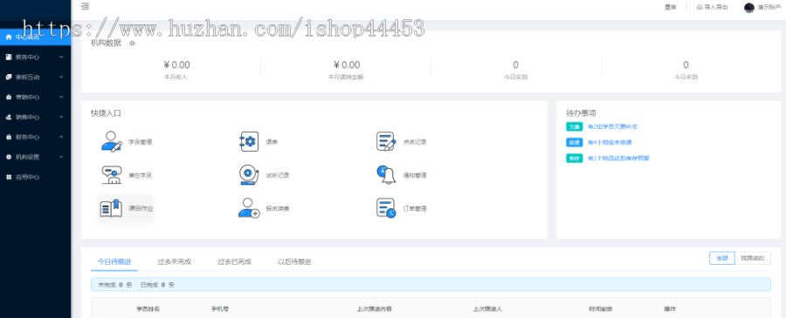Open the 留言 link in top bar
786x318 pixels.
[x=670, y=8]
